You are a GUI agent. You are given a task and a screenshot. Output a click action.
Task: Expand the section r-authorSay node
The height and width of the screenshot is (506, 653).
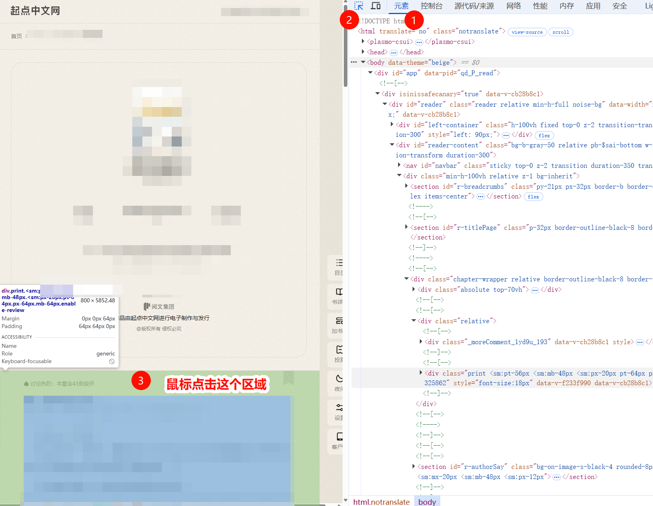pyautogui.click(x=414, y=467)
